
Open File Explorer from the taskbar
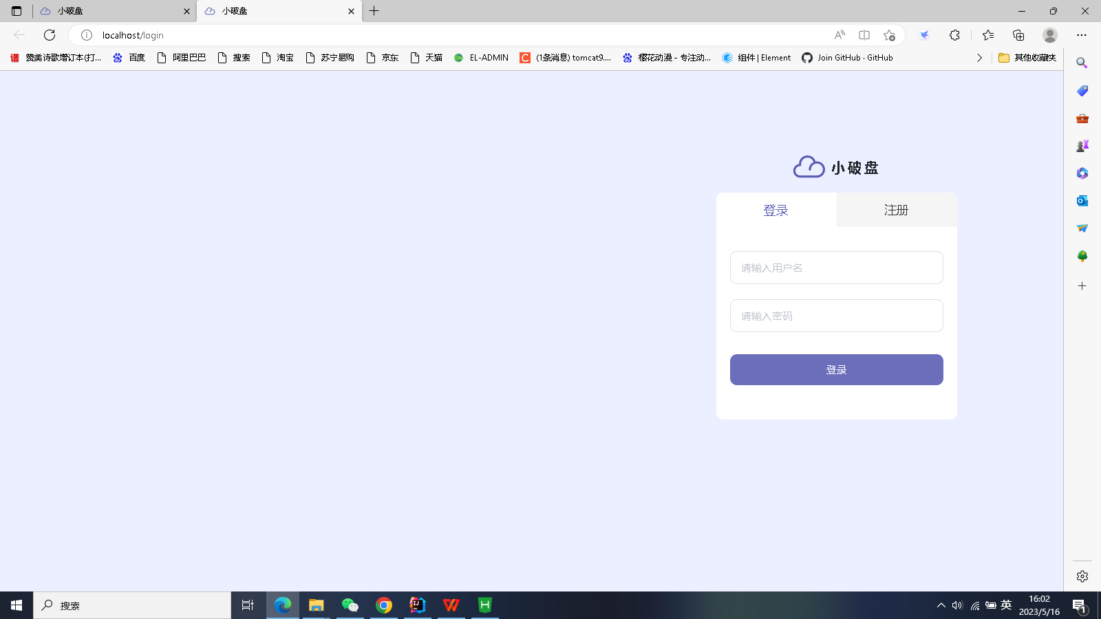tap(317, 605)
